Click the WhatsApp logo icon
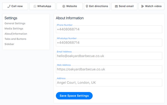The width and height of the screenshot is (167, 105). pos(35,6)
